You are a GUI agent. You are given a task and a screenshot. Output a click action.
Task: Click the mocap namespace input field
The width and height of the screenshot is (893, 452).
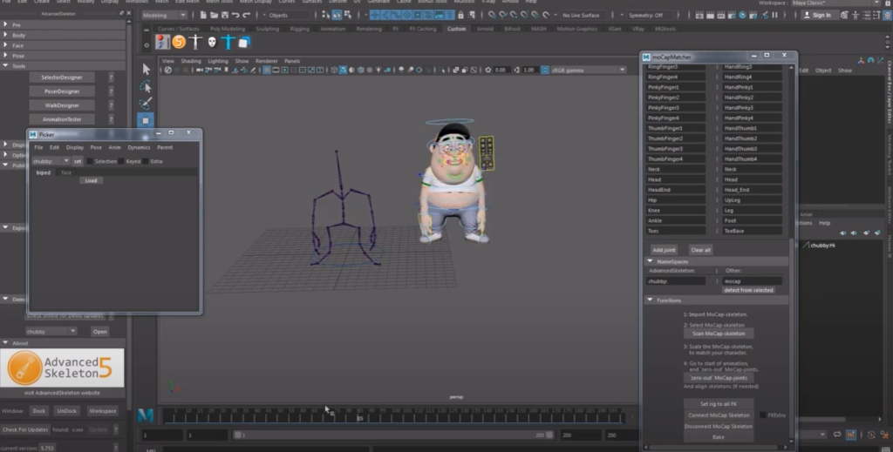pos(752,280)
